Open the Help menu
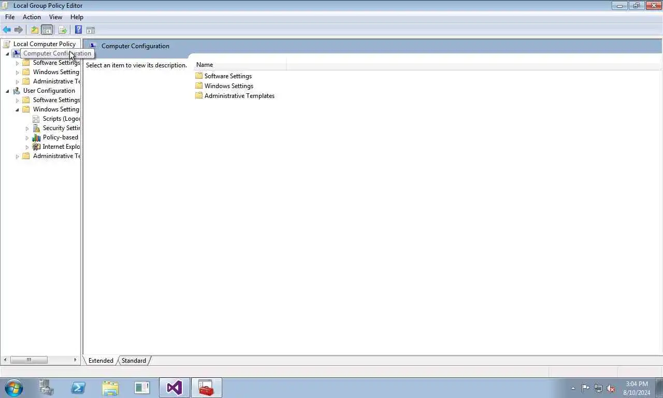 (x=77, y=17)
